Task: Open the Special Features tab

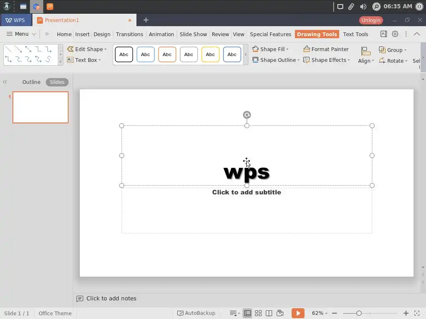Action: pyautogui.click(x=270, y=34)
